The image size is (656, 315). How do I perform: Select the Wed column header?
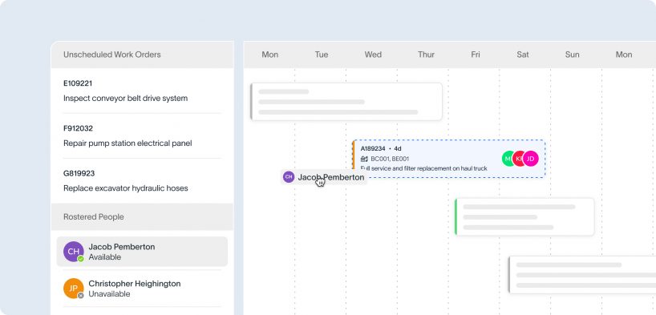click(x=373, y=55)
